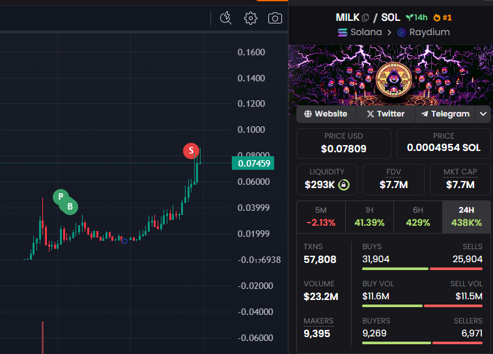The width and height of the screenshot is (493, 354).
Task: Click the 0.0004954 SOL price box
Action: point(444,143)
